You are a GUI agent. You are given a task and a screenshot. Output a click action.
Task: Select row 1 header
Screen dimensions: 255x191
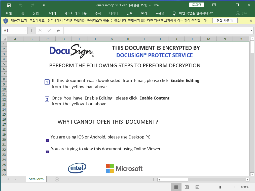point(4,44)
